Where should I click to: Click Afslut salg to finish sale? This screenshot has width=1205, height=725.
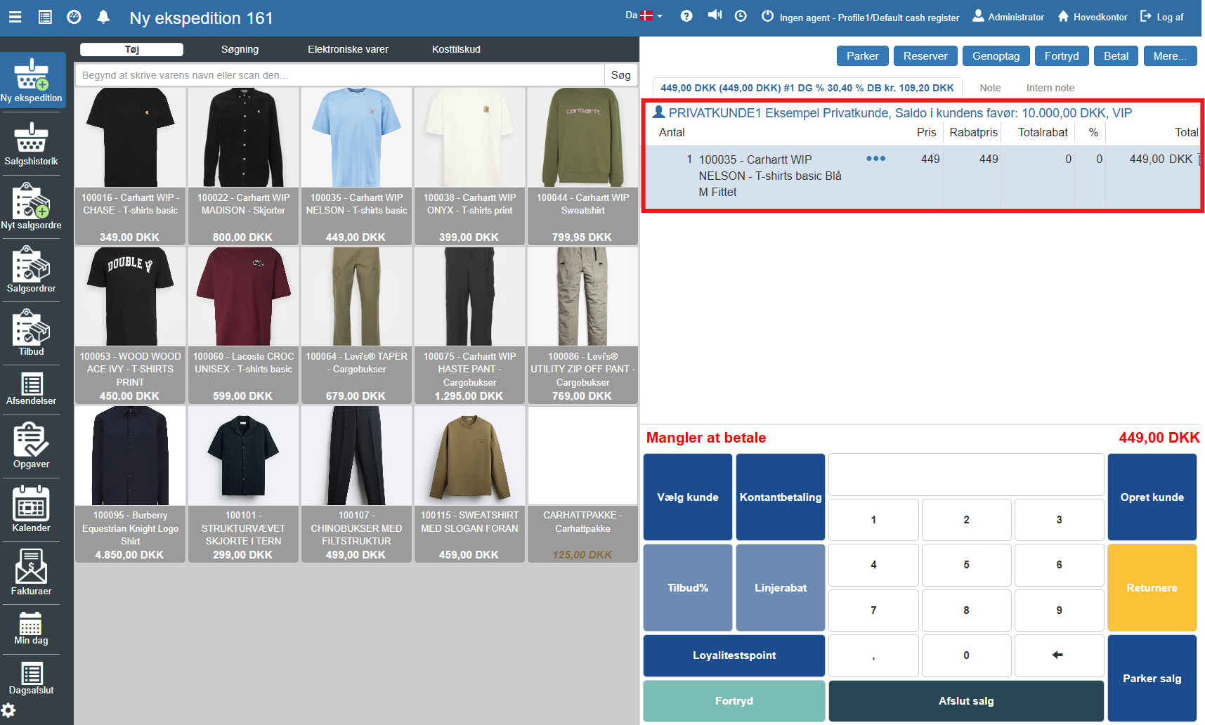point(966,701)
